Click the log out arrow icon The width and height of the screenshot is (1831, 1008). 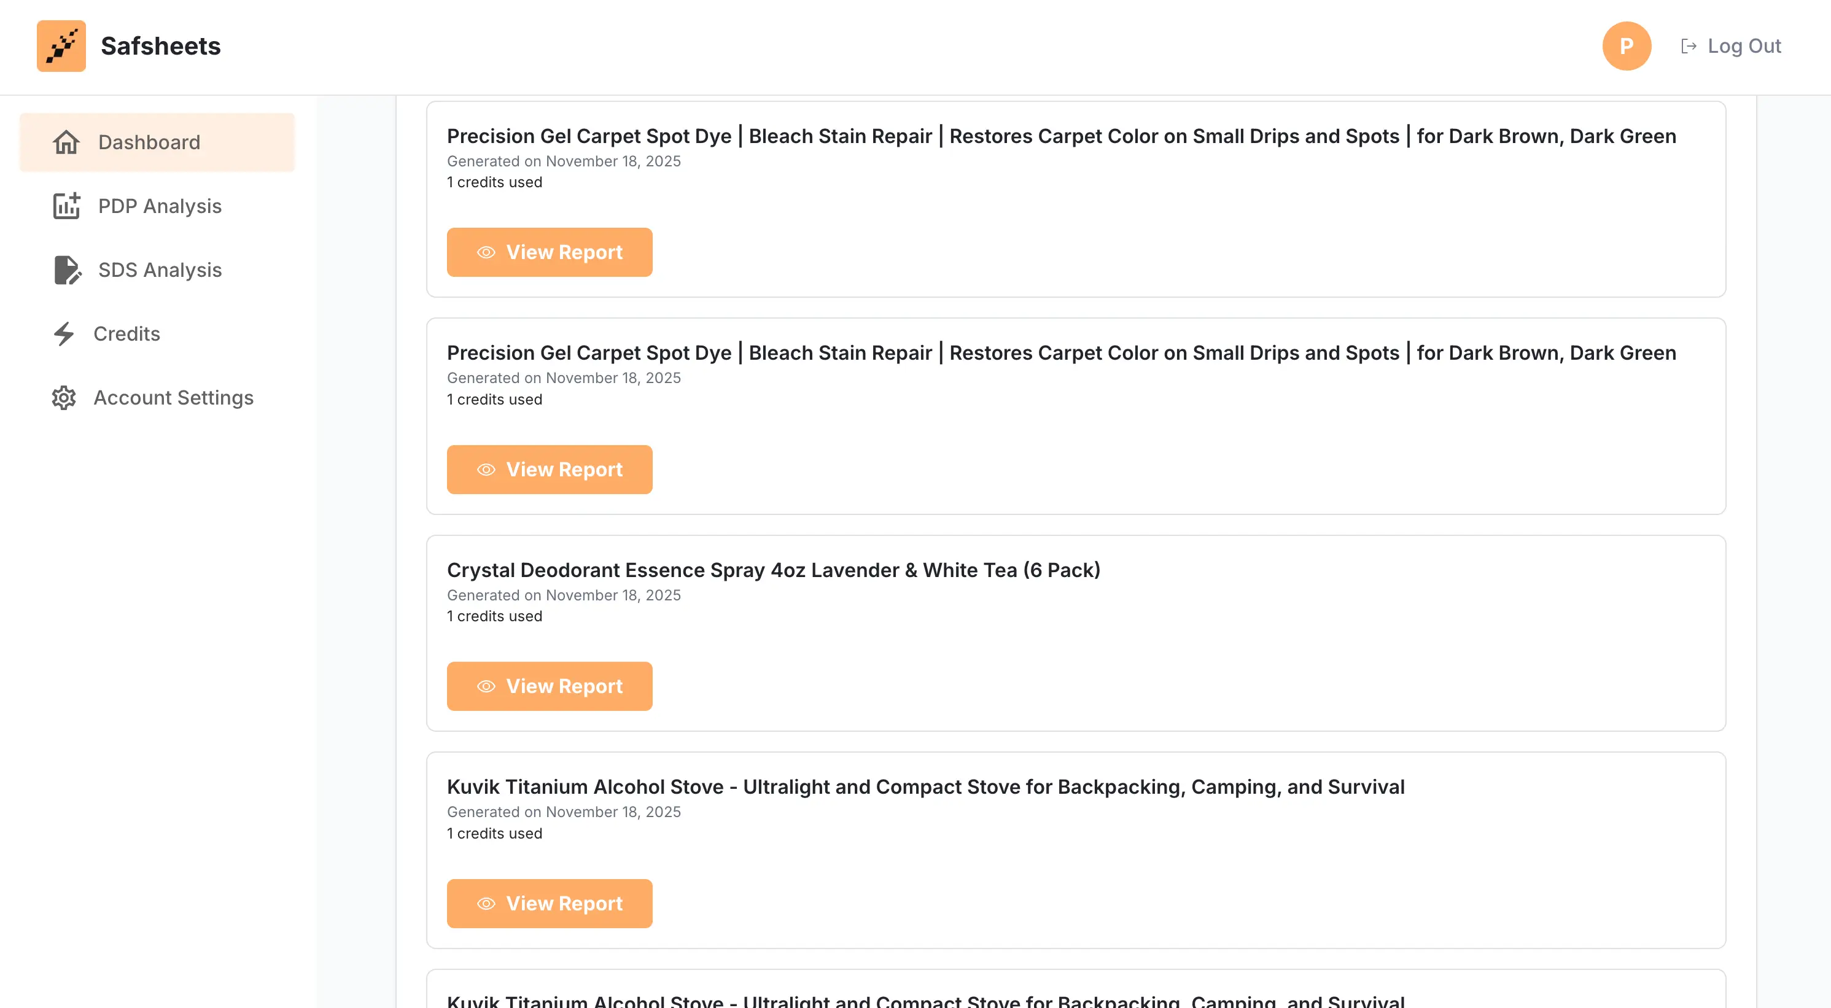1688,45
